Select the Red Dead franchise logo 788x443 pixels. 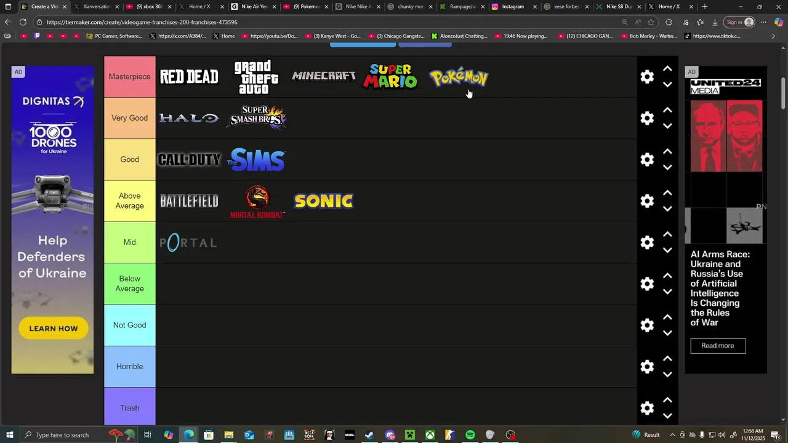(x=189, y=77)
